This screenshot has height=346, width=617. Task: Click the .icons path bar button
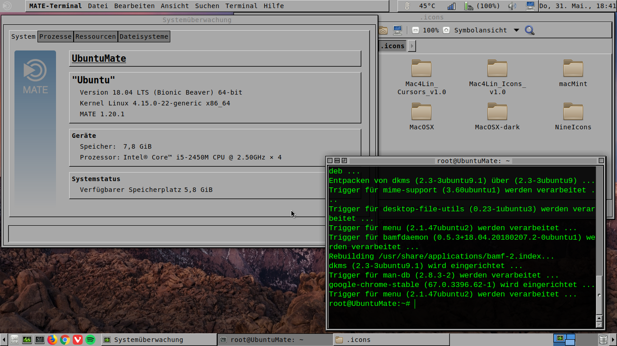[392, 46]
